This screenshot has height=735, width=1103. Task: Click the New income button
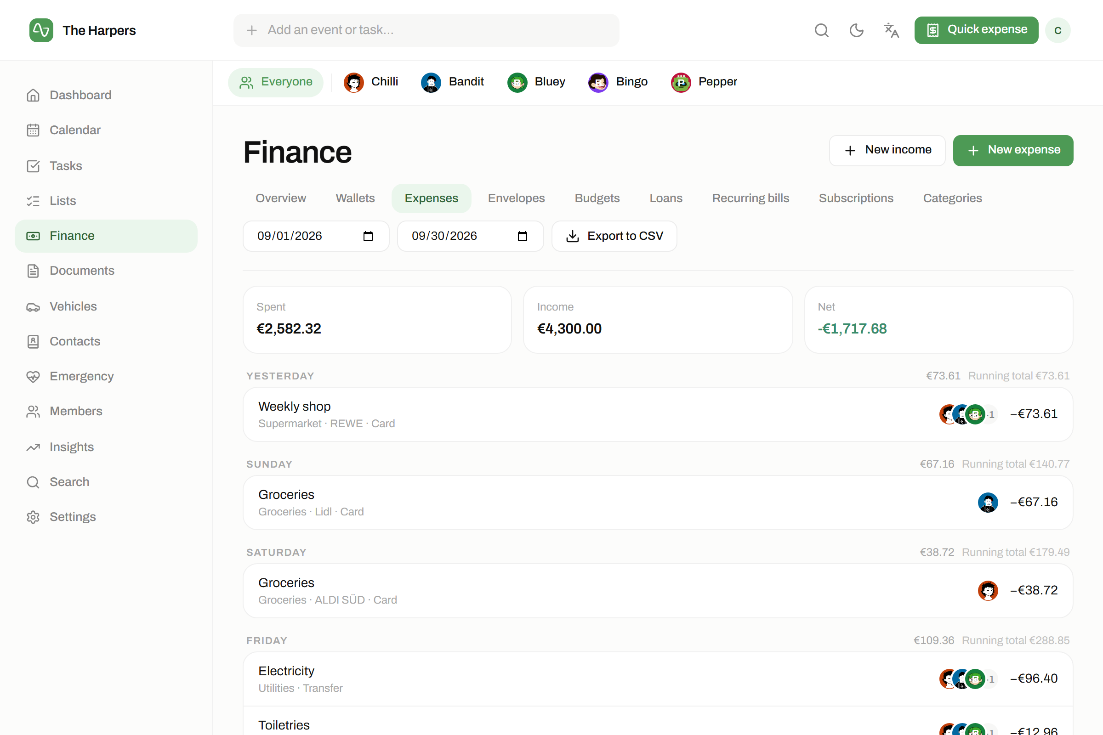(x=887, y=151)
